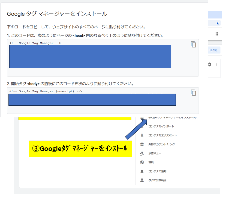Click the instruction mentioning <head> tag placement

click(x=86, y=35)
